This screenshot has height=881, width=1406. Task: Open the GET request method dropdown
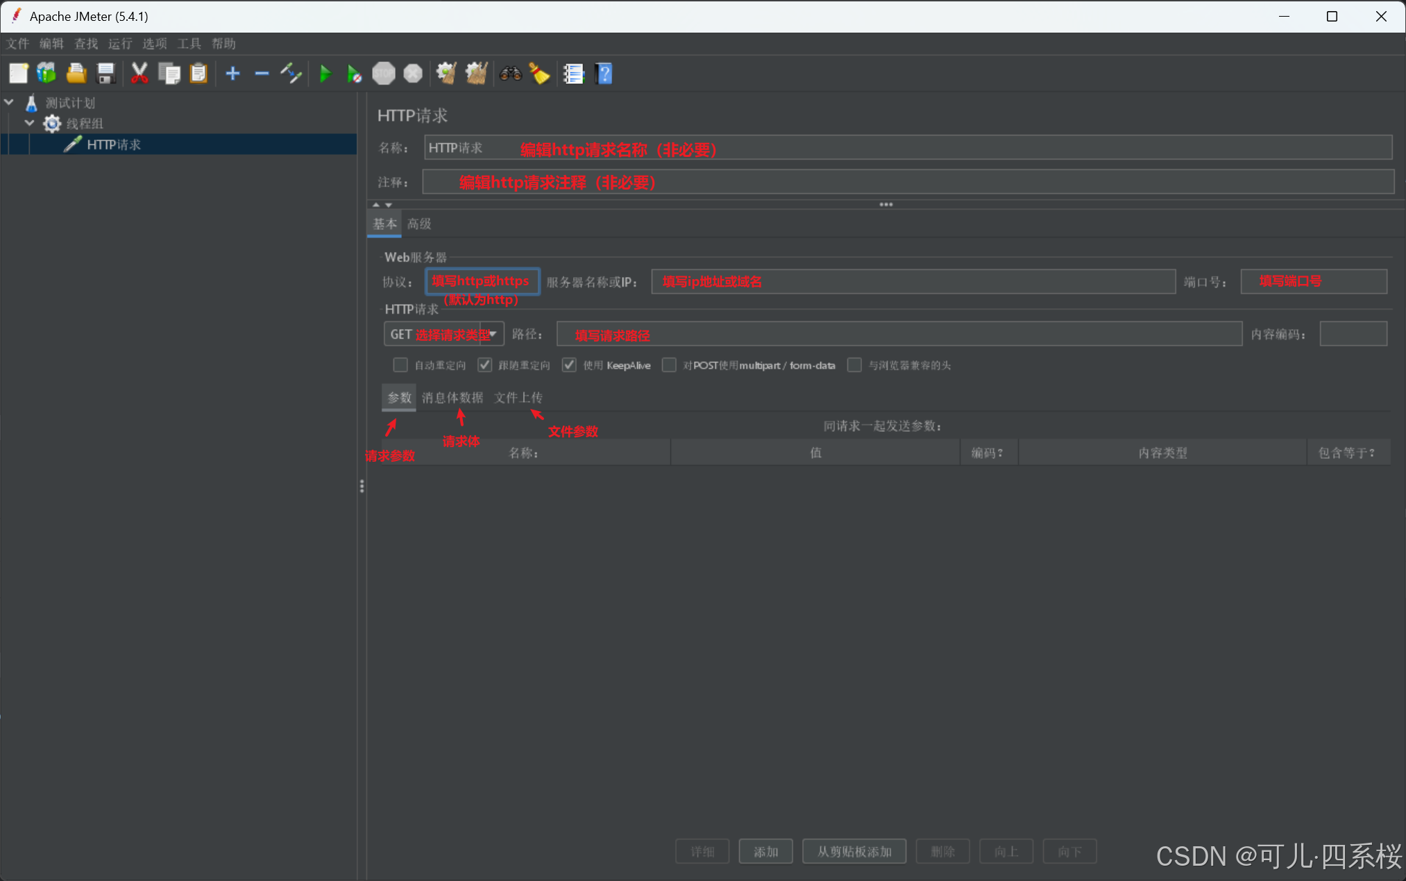tap(493, 334)
